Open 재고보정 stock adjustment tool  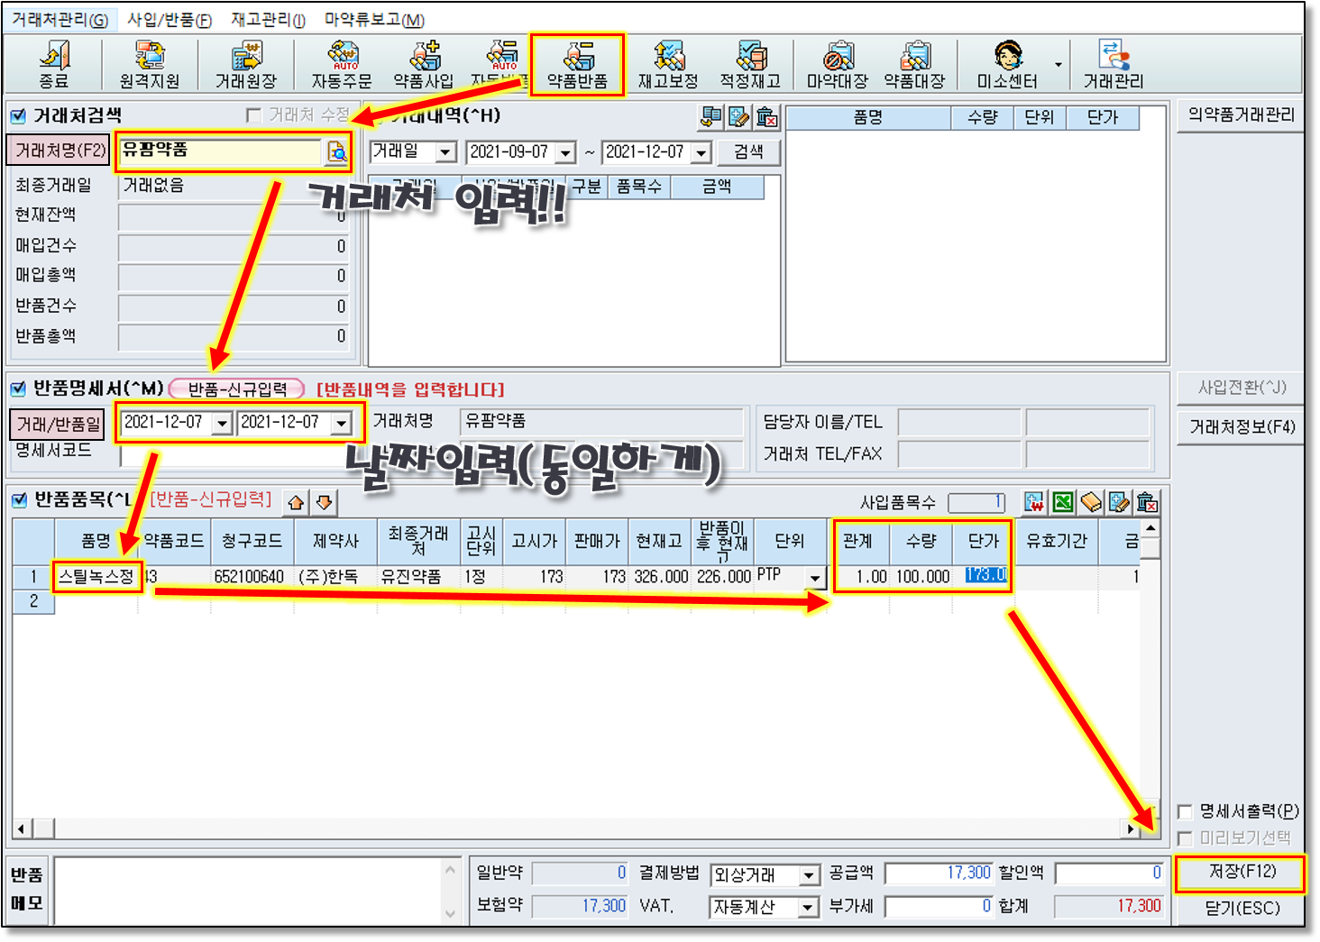coord(668,65)
